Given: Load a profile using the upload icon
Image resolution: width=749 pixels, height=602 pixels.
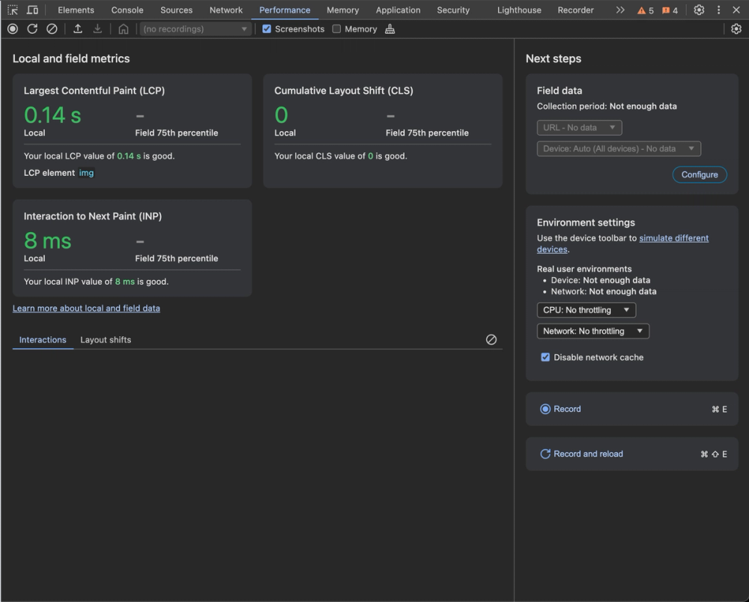Looking at the screenshot, I should point(77,28).
